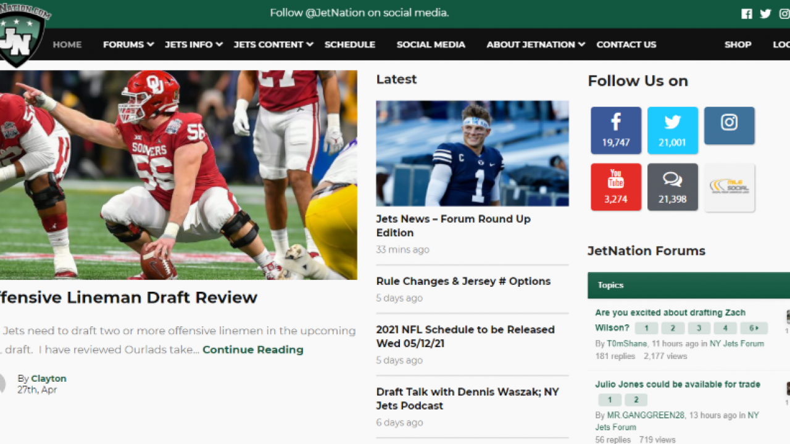
Task: Expand the About JetNation menu
Action: pyautogui.click(x=535, y=44)
